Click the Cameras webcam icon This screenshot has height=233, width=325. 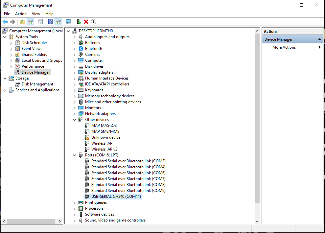(x=81, y=55)
